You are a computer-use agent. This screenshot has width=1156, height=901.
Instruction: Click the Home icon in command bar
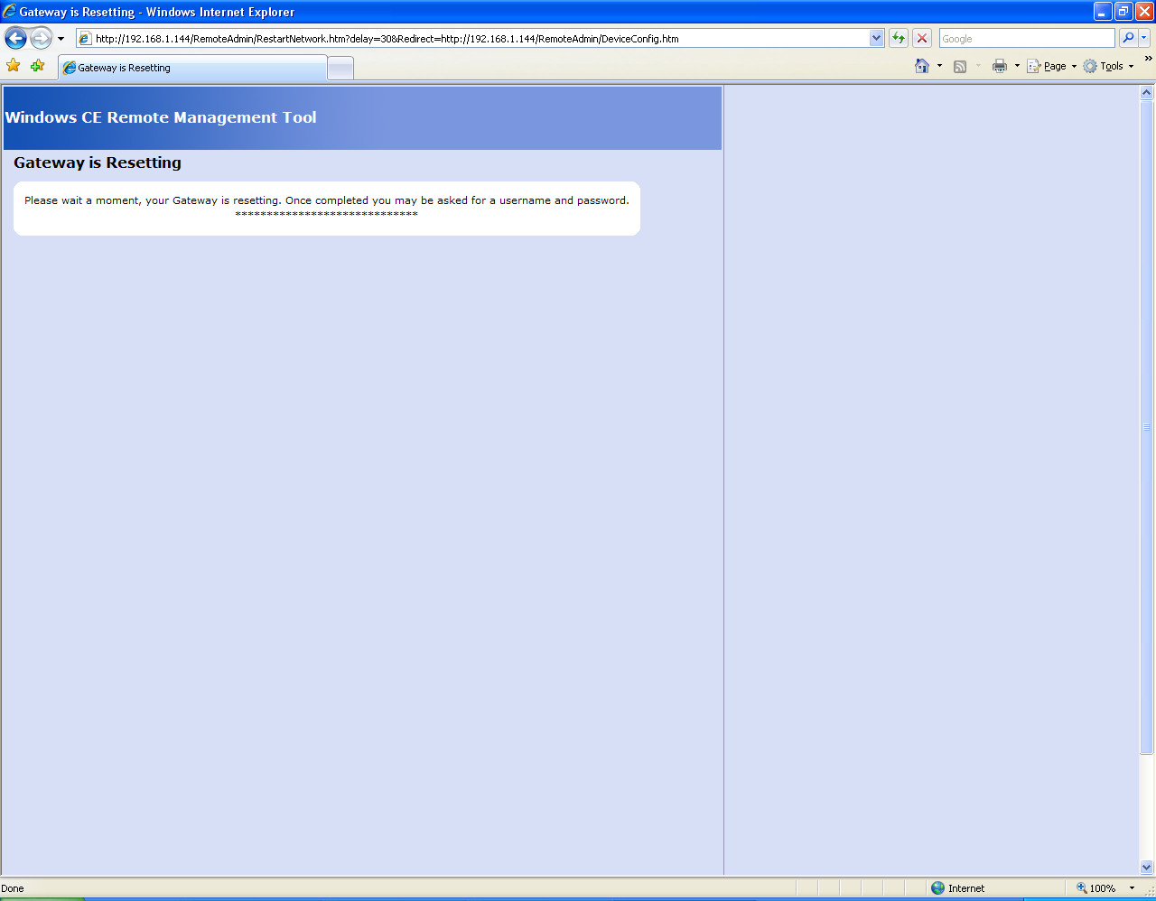[922, 66]
